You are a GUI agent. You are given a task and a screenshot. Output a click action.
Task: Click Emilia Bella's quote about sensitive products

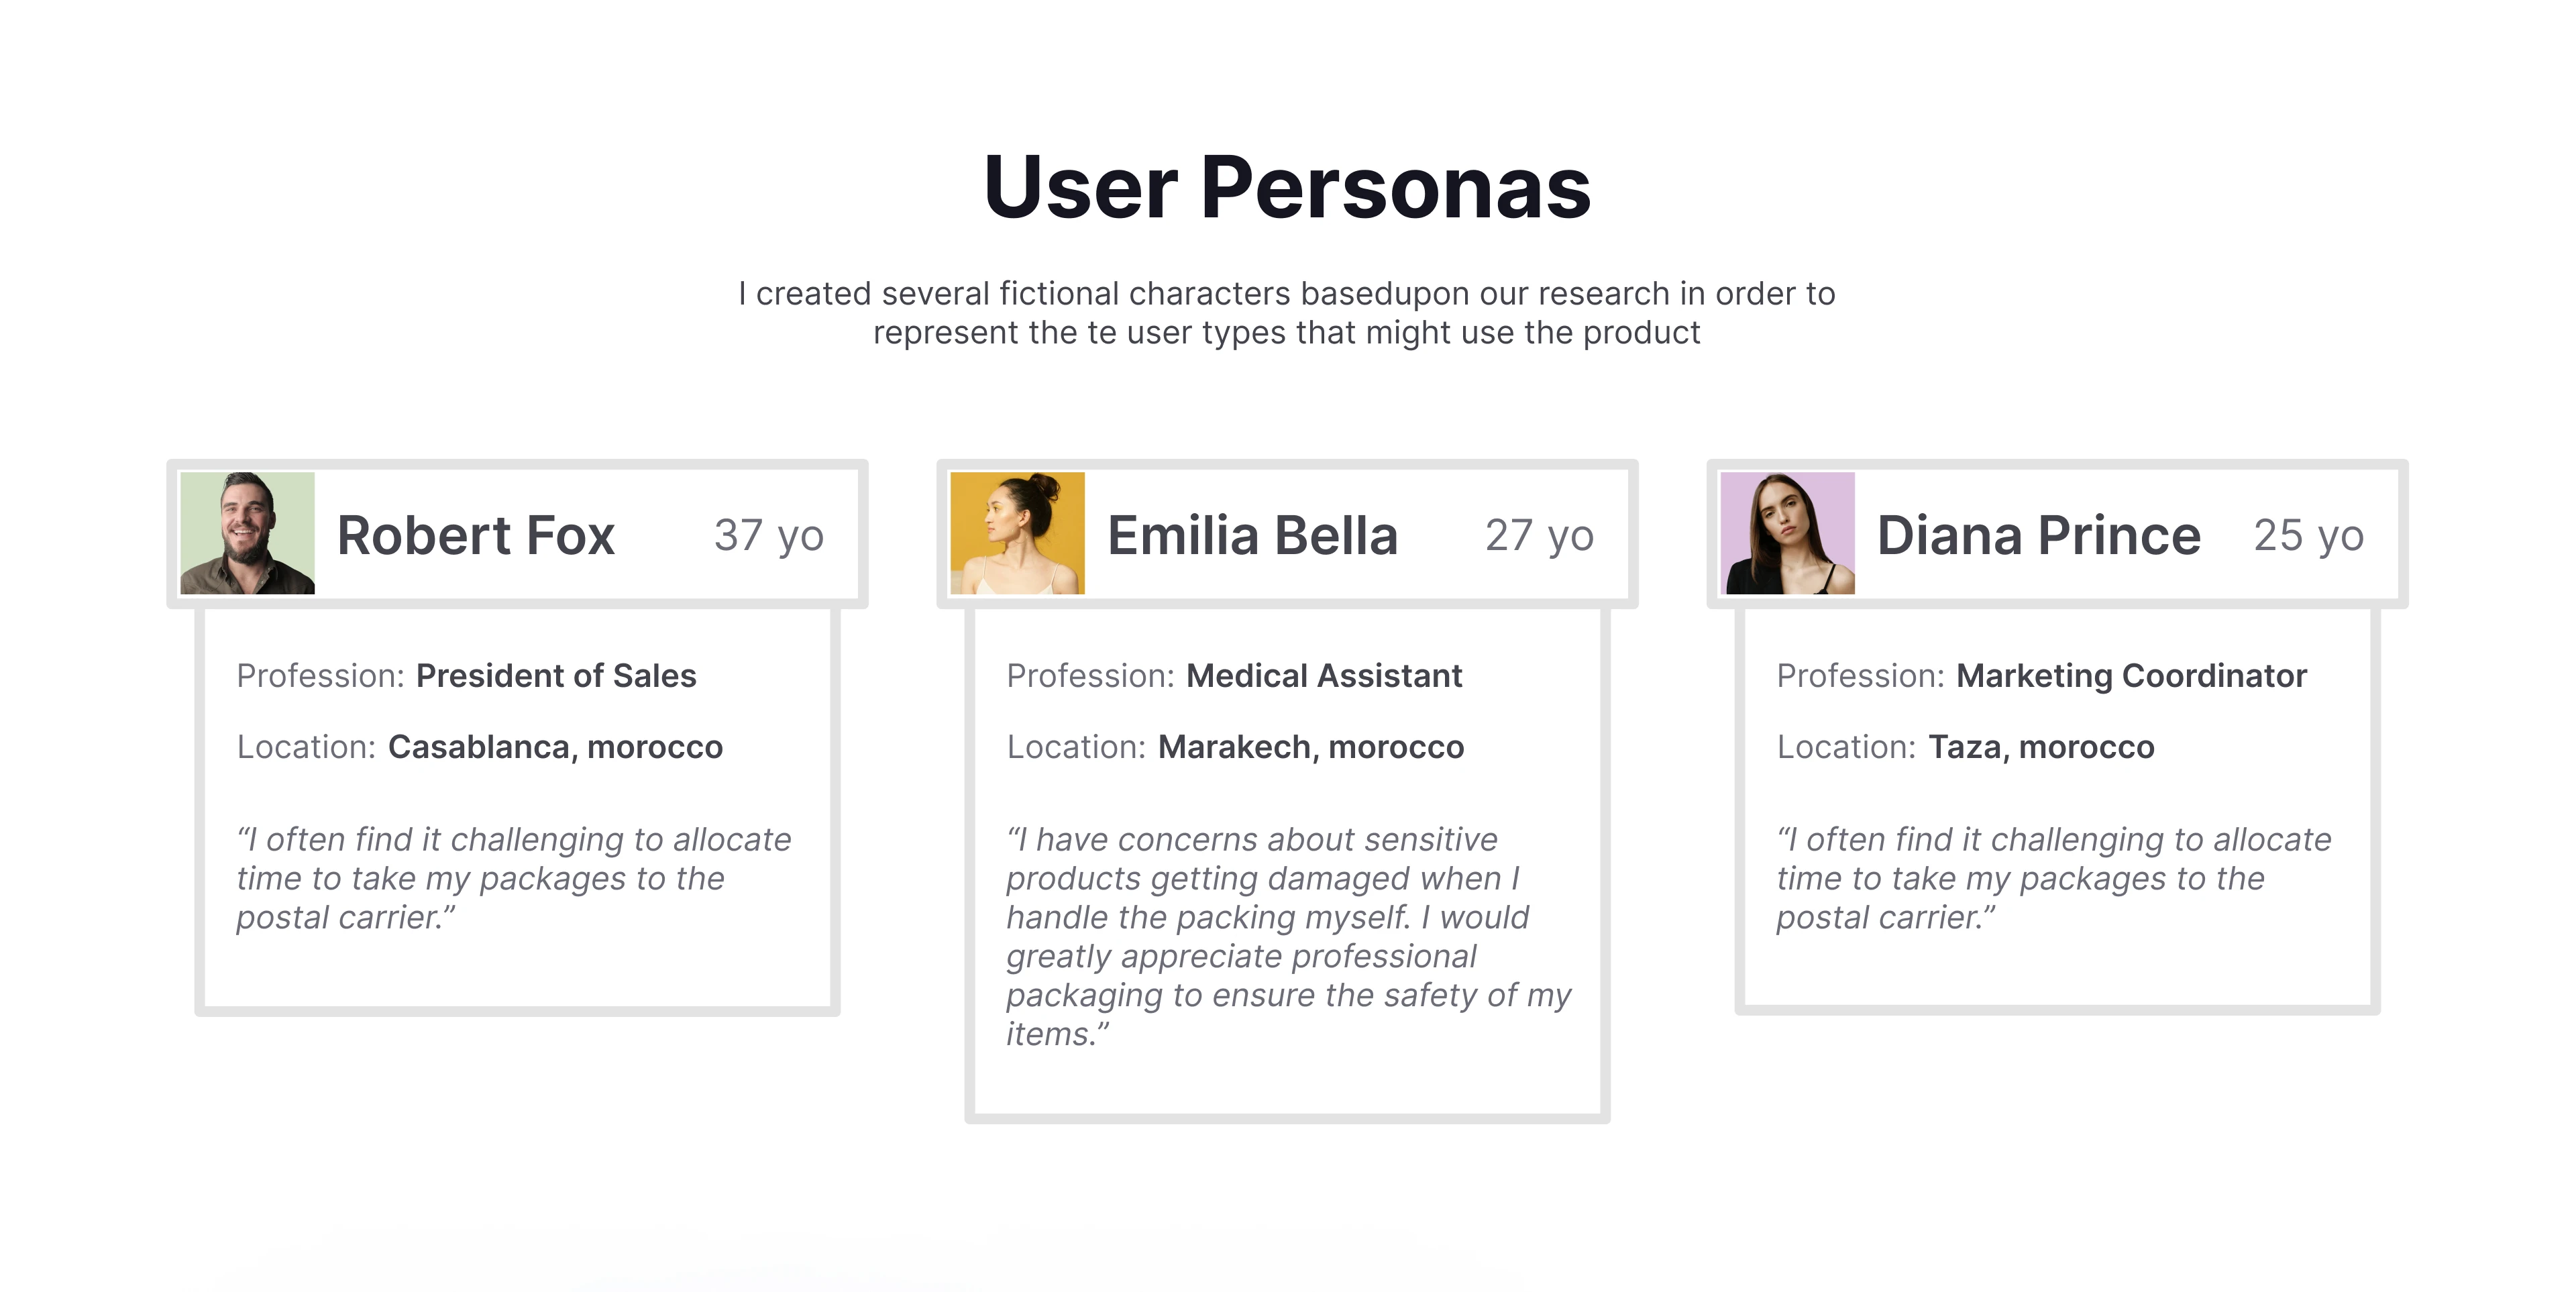pyautogui.click(x=1287, y=936)
